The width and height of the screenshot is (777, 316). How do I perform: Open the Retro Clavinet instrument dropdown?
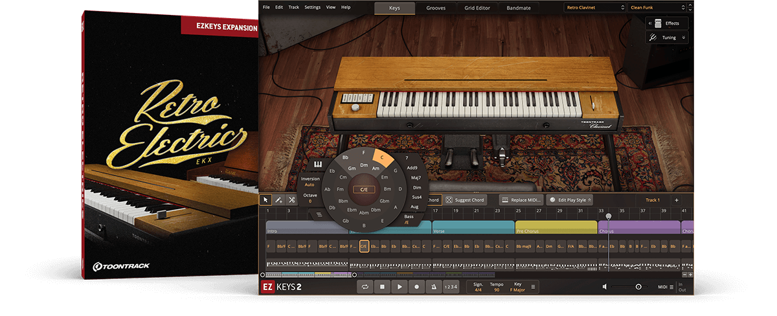click(594, 8)
